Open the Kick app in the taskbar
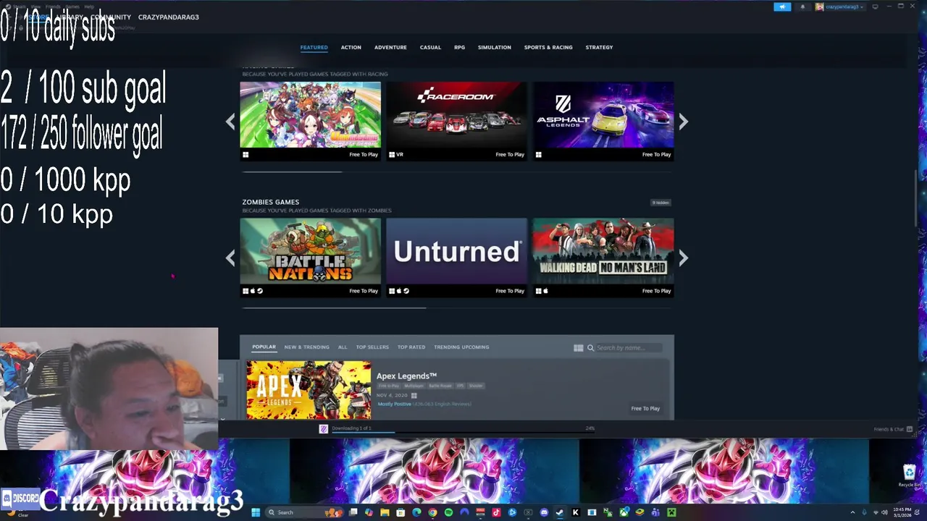 (575, 512)
